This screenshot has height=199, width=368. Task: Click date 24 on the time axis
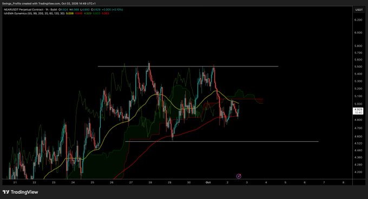(x=73, y=182)
